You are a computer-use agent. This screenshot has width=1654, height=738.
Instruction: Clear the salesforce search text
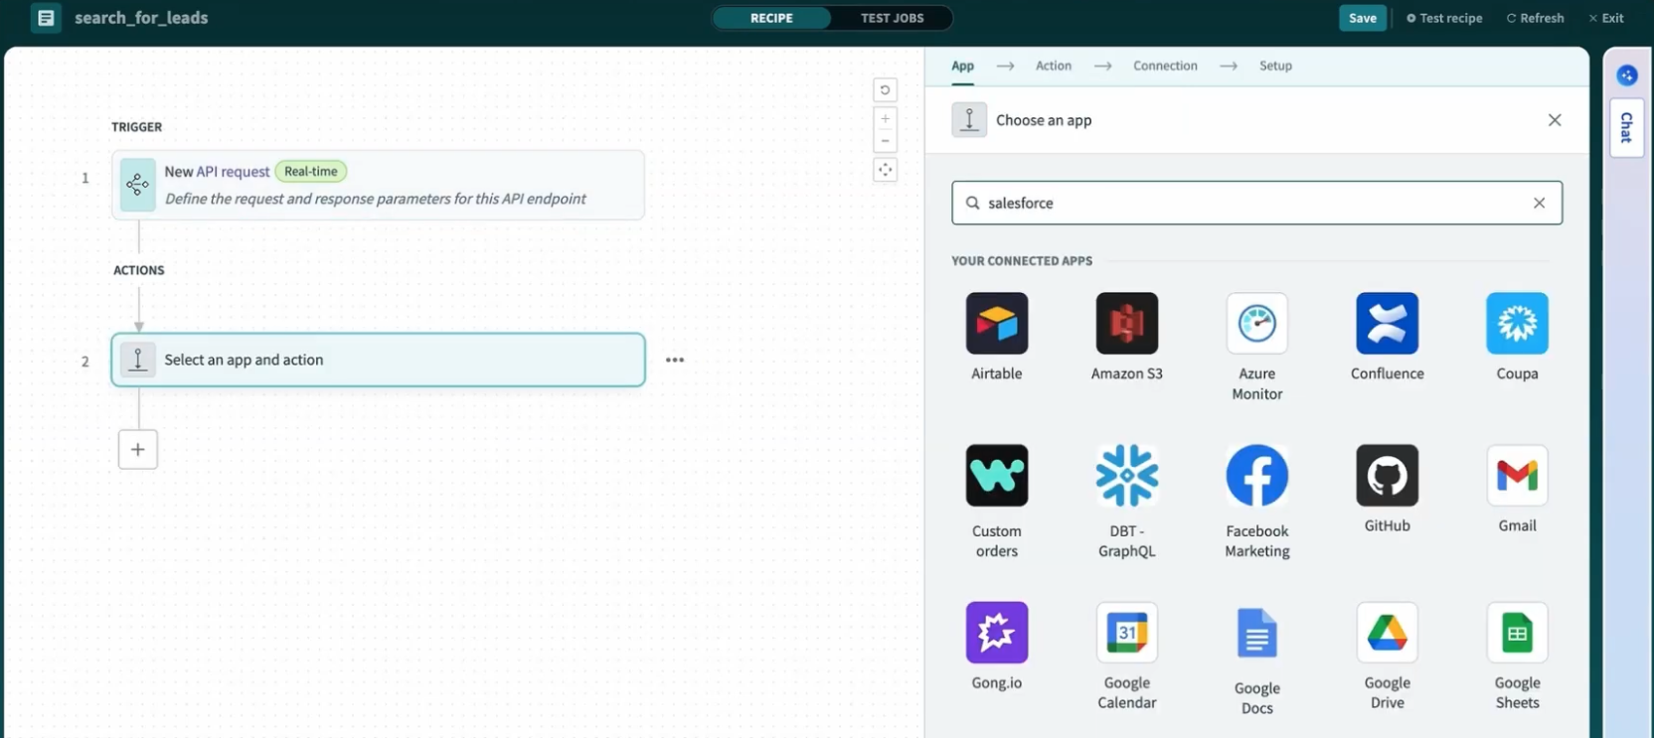click(1539, 203)
